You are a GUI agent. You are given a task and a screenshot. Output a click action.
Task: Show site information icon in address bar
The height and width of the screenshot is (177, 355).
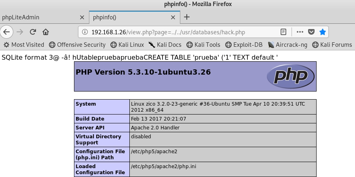coord(85,32)
